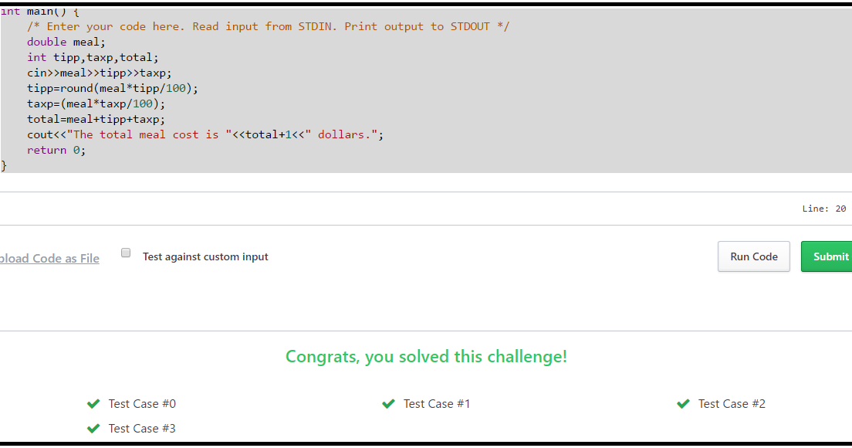Screen dimensions: 852x448
Task: Click the checkmark icon for Test Case #2
Action: tap(683, 403)
